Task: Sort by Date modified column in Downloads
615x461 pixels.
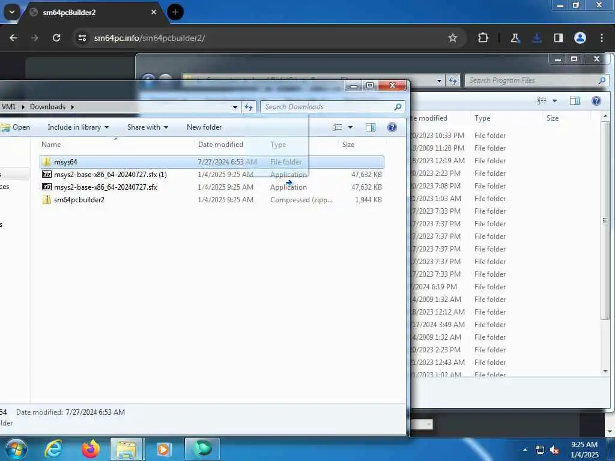Action: pos(220,144)
